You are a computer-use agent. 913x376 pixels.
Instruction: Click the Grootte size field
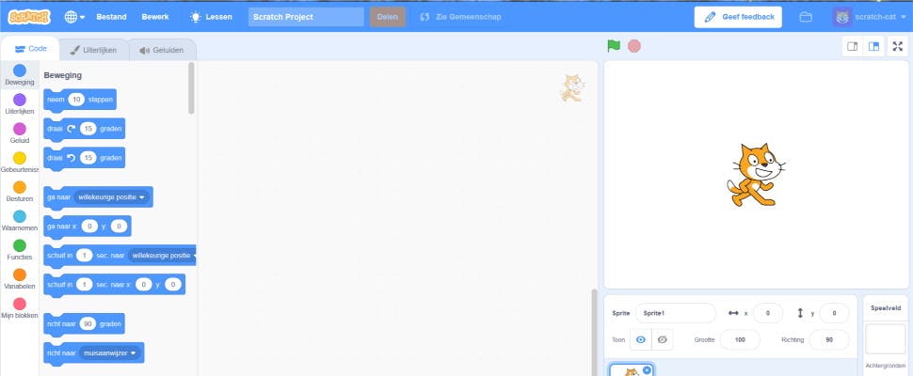[740, 339]
